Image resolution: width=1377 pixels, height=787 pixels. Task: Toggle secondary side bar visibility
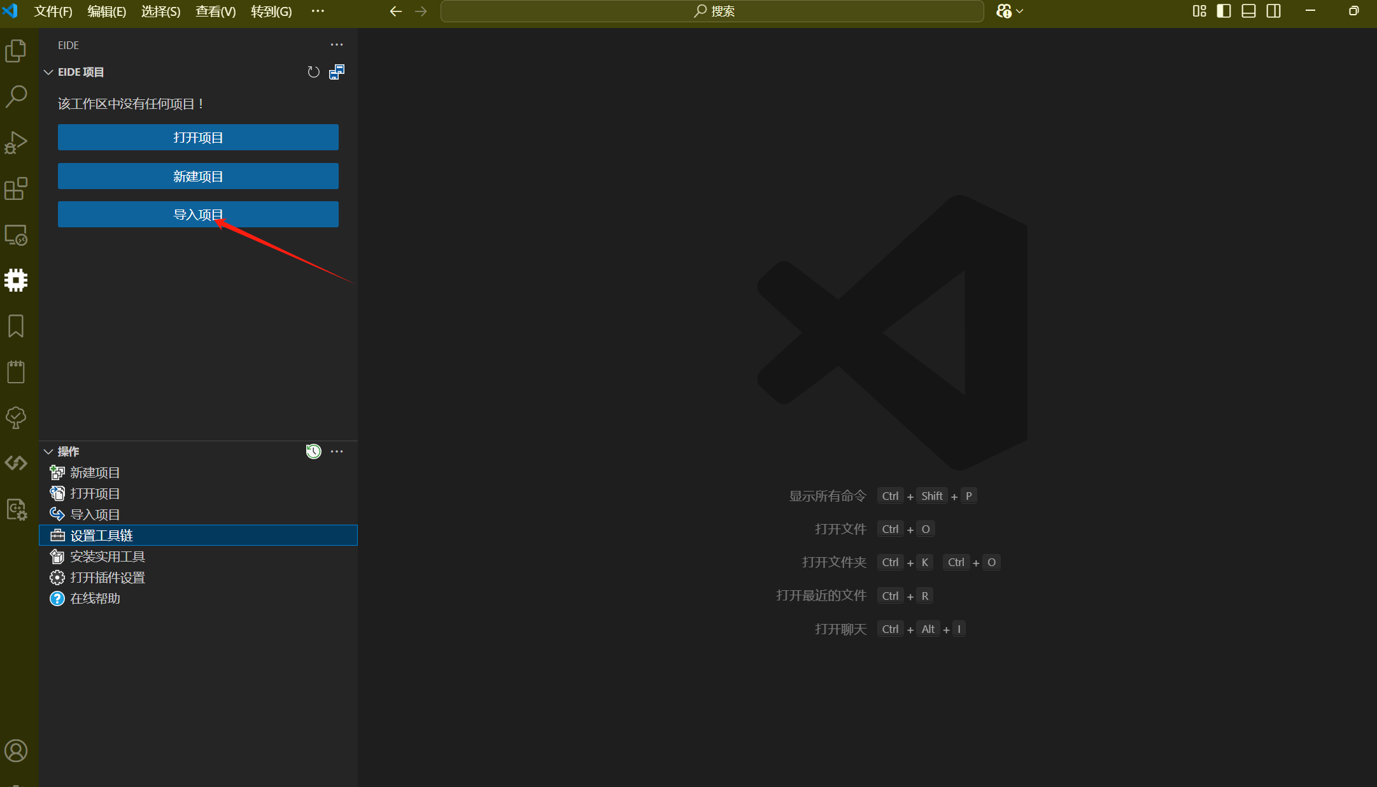(1273, 11)
